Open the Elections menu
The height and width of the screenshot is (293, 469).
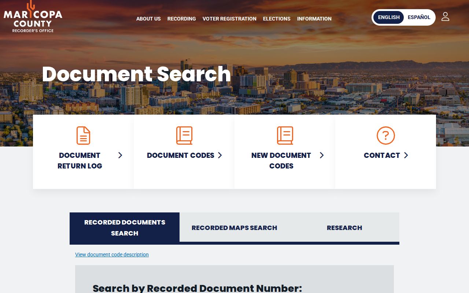click(x=277, y=19)
